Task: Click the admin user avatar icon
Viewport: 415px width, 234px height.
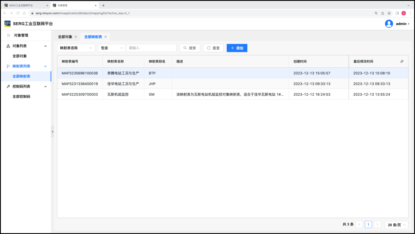Action: pyautogui.click(x=389, y=24)
